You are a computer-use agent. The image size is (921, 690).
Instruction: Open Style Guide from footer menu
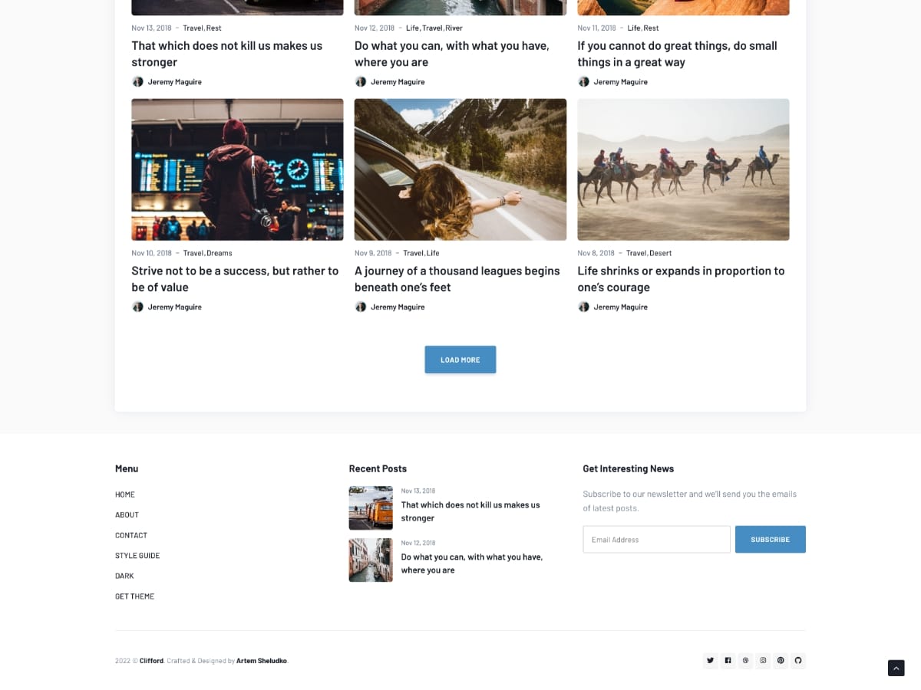(x=137, y=555)
